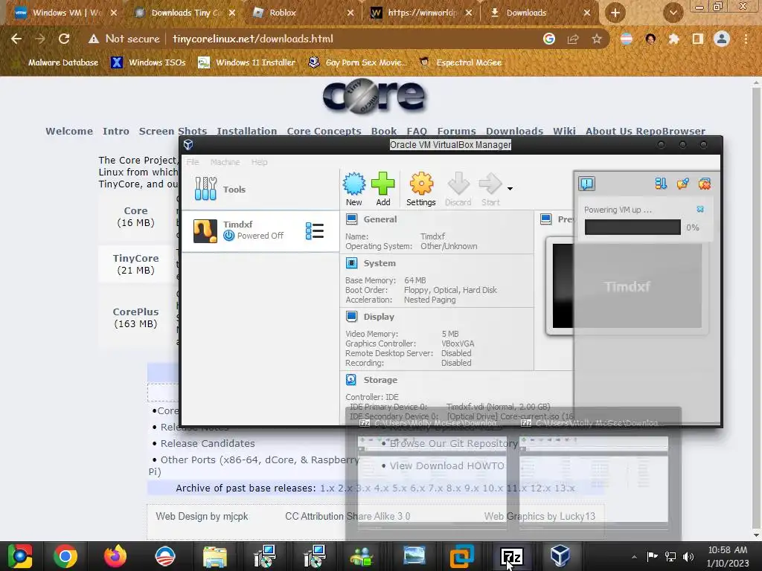Click the Wiki navigation link
The height and width of the screenshot is (571, 762).
point(564,131)
